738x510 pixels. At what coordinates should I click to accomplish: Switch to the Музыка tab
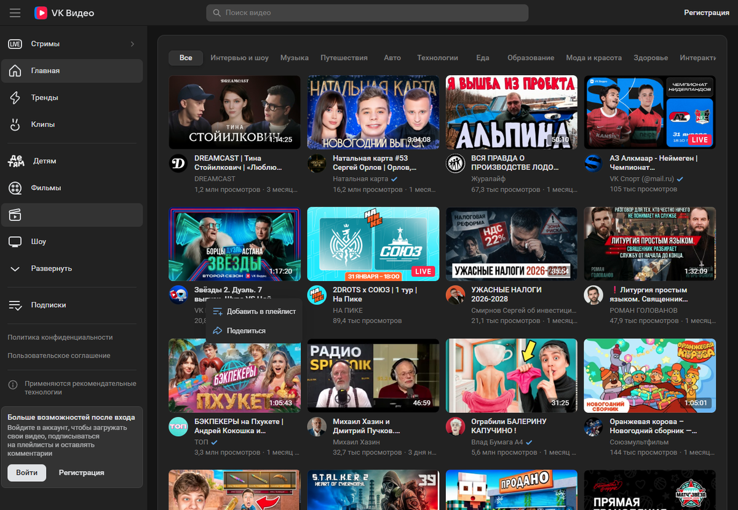point(295,58)
